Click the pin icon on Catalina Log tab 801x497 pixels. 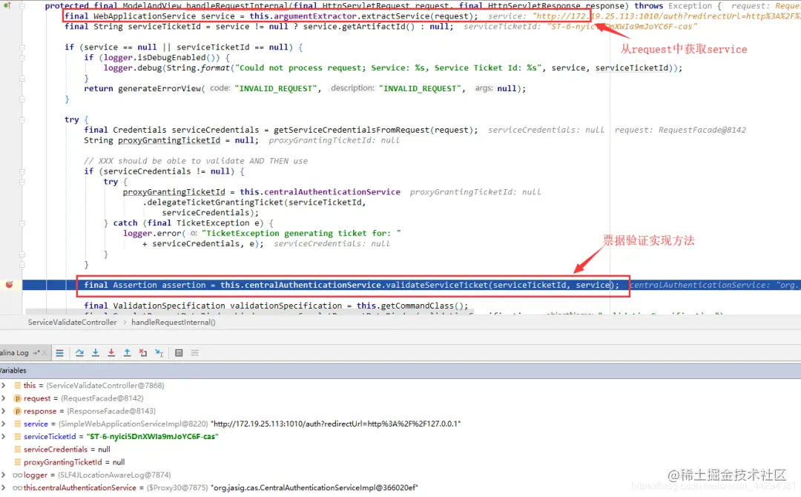(36, 353)
